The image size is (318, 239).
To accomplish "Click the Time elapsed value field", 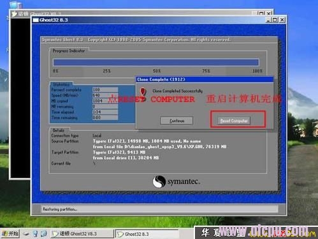I will point(105,112).
